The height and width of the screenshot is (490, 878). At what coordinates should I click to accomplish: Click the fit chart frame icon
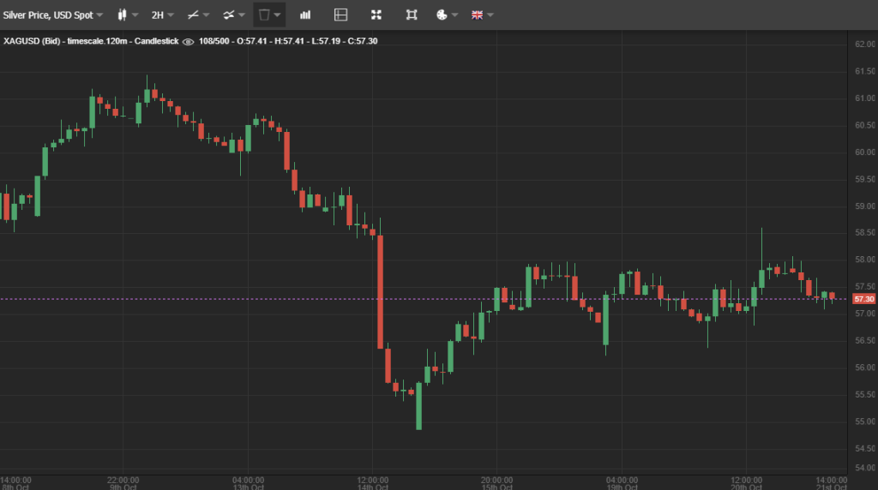(412, 15)
